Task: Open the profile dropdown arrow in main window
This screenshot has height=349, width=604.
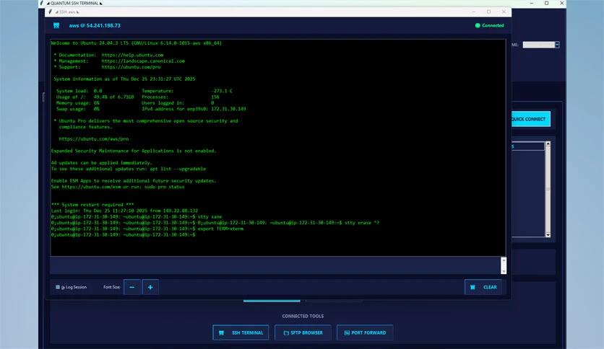Action: point(557,45)
